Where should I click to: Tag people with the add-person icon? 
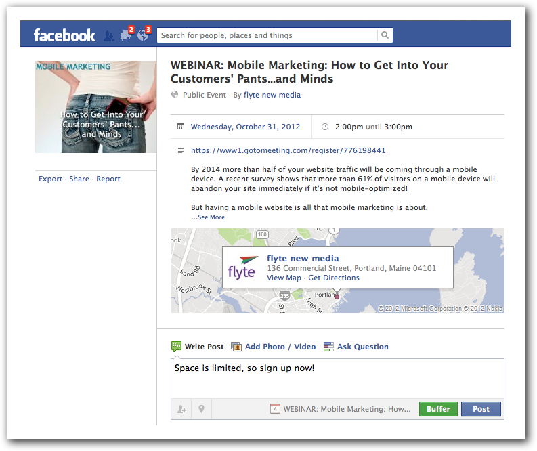[x=181, y=409]
